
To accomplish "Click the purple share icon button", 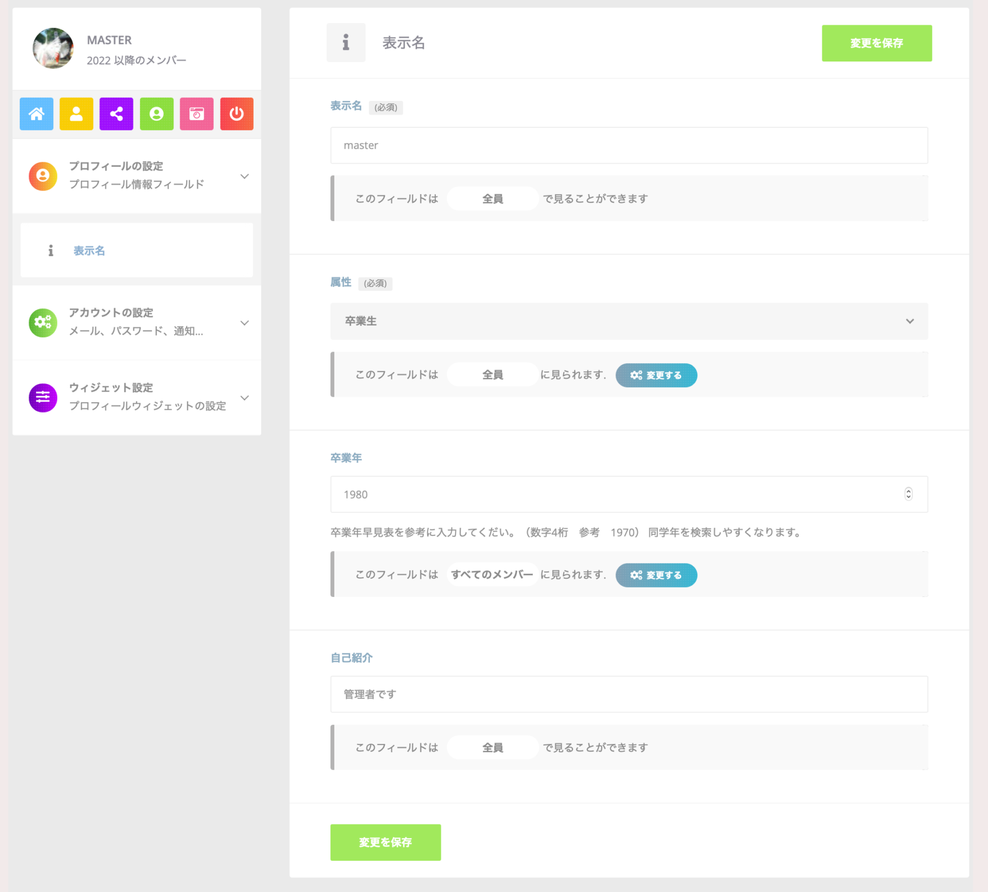I will point(116,114).
